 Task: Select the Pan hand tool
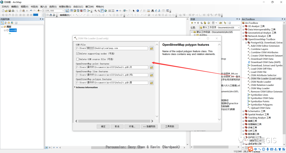(102, 11)
